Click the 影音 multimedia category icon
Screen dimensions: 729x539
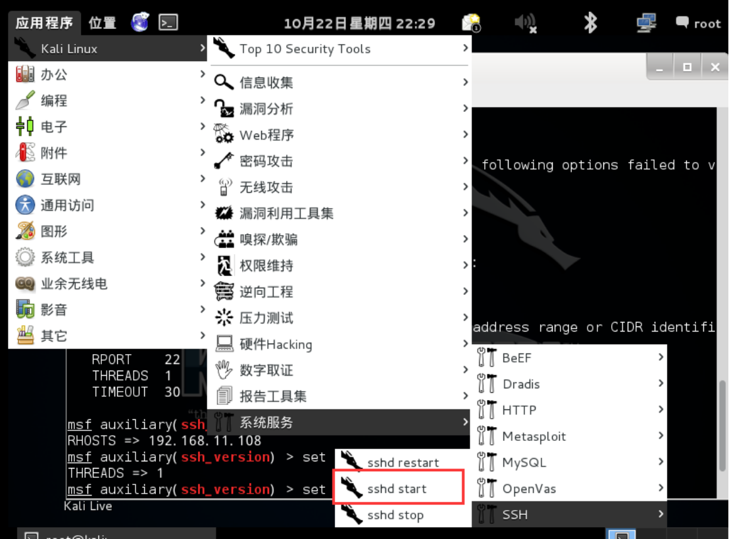coord(24,309)
